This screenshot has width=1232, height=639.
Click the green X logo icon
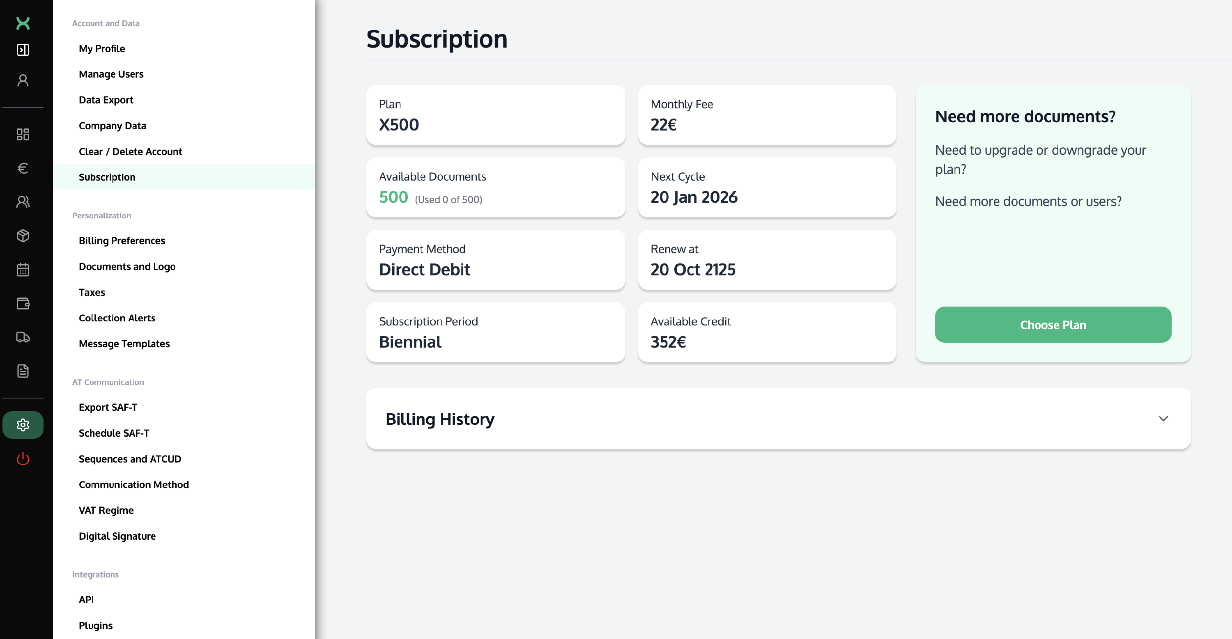pyautogui.click(x=23, y=23)
